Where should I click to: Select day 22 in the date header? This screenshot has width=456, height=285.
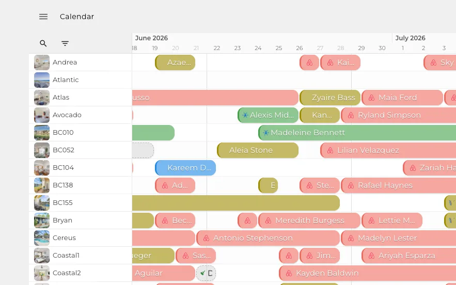217,49
